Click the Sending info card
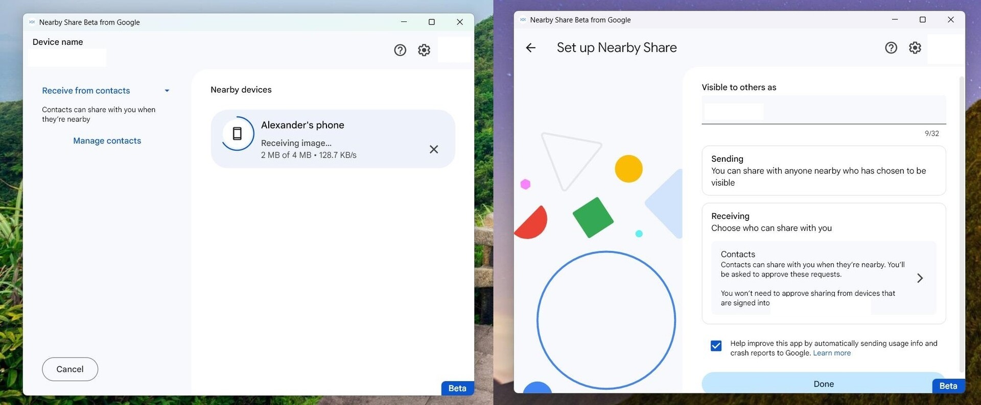 tap(824, 170)
